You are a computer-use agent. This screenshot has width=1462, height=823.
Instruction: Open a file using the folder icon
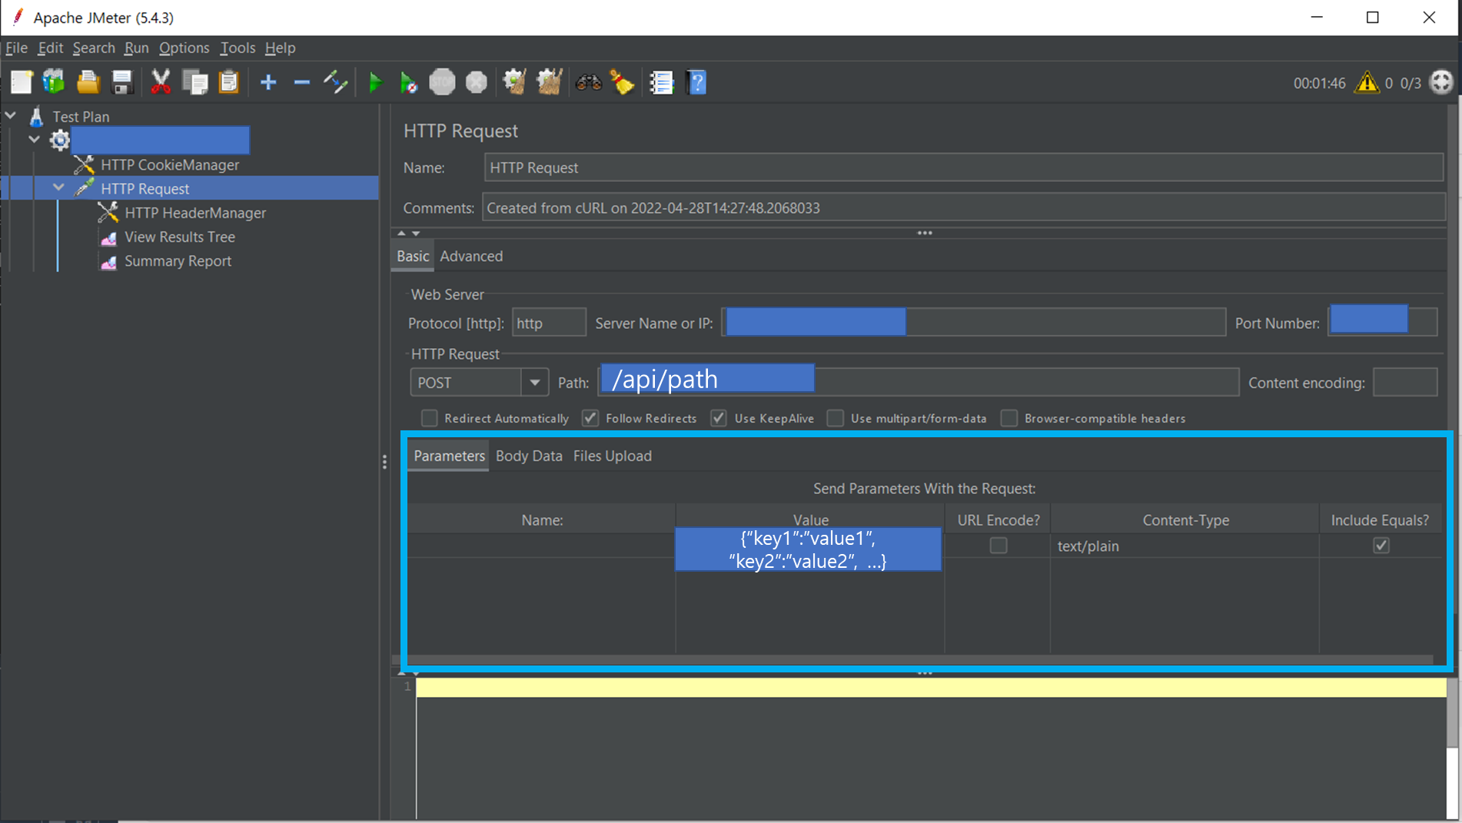pyautogui.click(x=88, y=82)
